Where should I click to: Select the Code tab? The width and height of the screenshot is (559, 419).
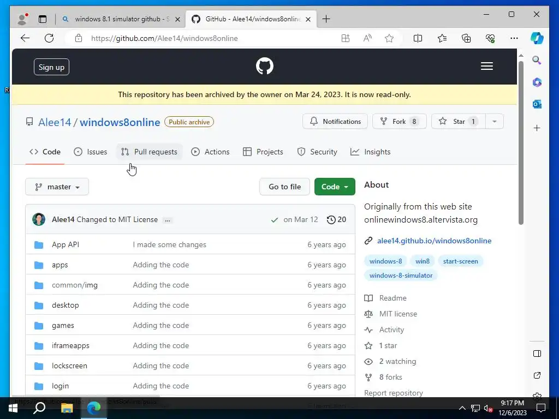pos(45,152)
